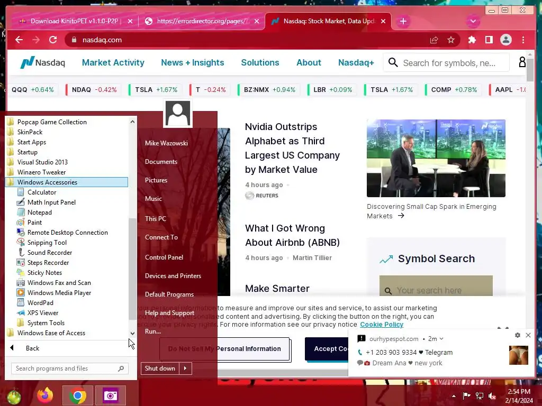542x406 pixels.
Task: Click the Chrome back arrow
Action: pyautogui.click(x=19, y=40)
